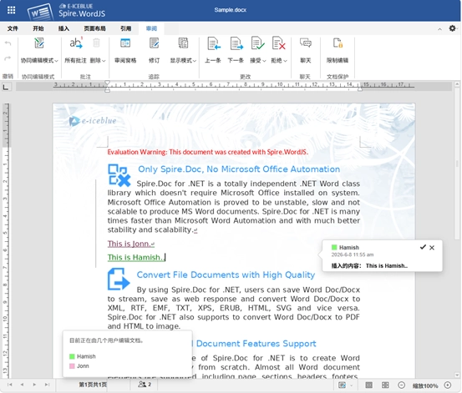
Task: Expand the 接受 accept dropdown
Action: pyautogui.click(x=264, y=61)
